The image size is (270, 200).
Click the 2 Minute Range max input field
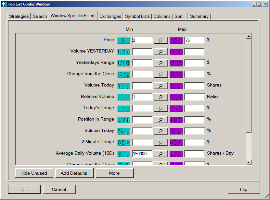point(195,142)
